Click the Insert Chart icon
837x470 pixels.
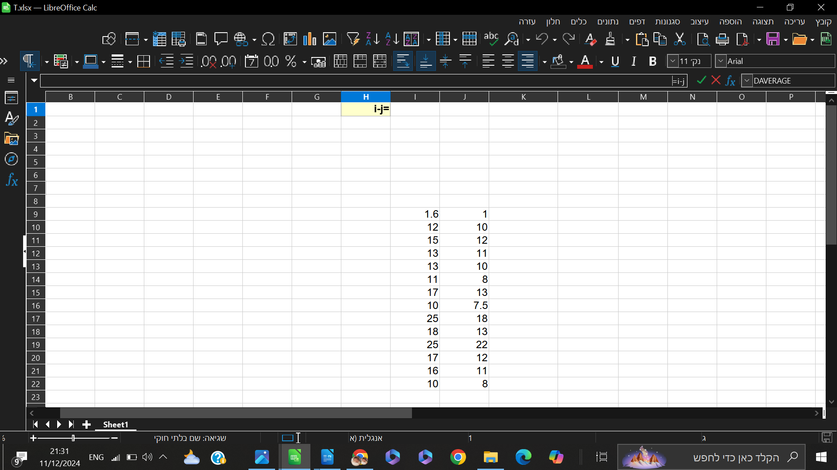[x=310, y=39]
